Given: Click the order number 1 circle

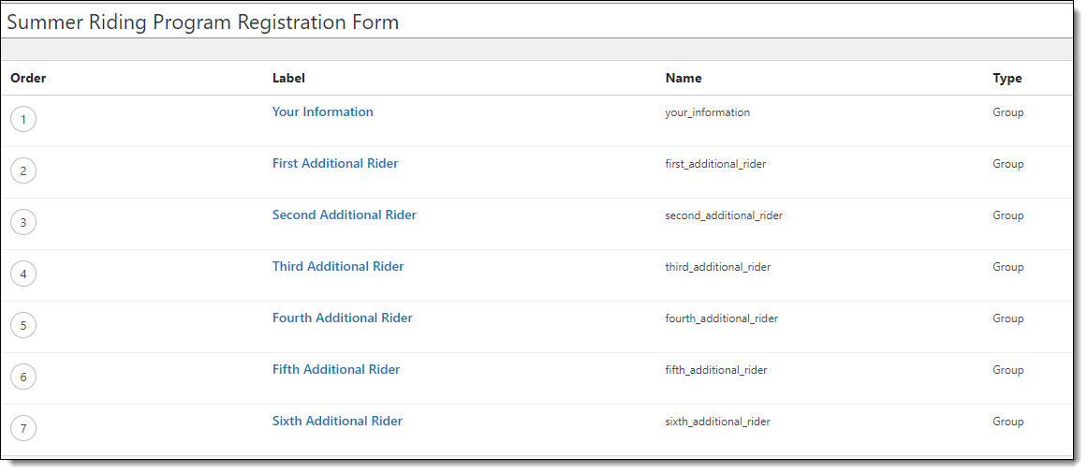Looking at the screenshot, I should [x=22, y=119].
